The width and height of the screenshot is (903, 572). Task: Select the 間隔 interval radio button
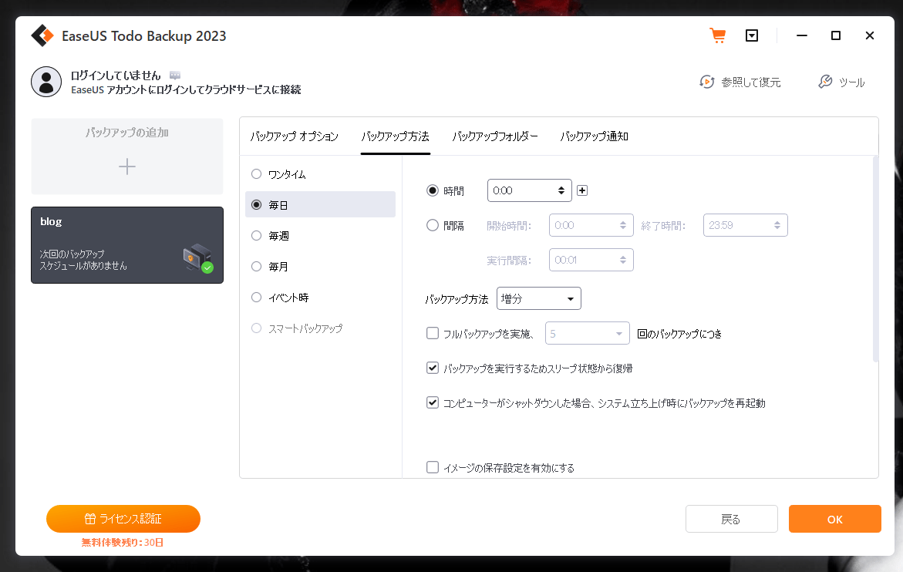433,226
